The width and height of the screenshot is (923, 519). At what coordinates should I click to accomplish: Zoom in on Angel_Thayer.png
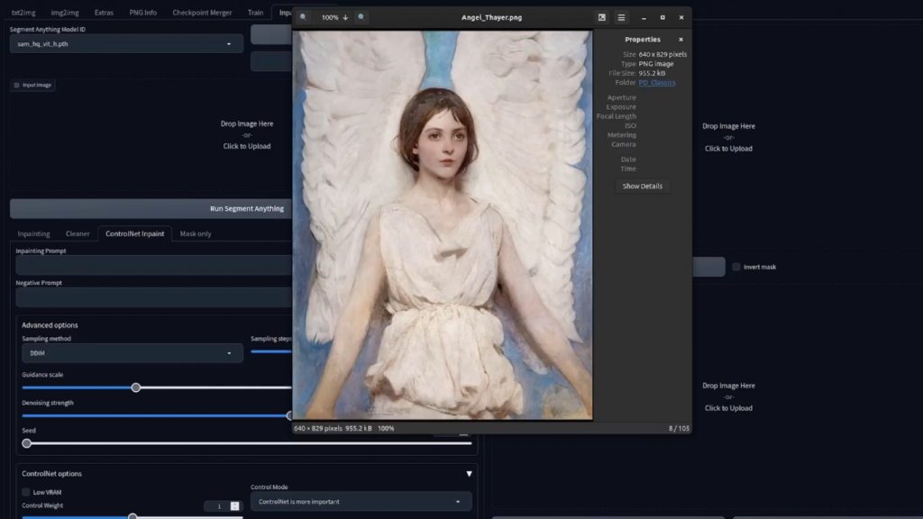[x=361, y=17]
